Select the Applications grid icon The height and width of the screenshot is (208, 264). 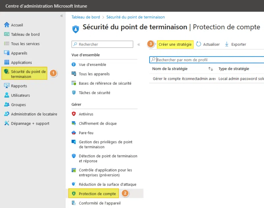click(x=7, y=62)
